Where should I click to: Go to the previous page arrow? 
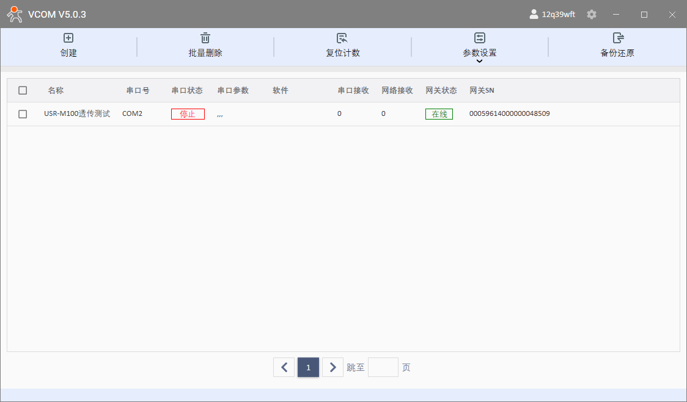284,367
